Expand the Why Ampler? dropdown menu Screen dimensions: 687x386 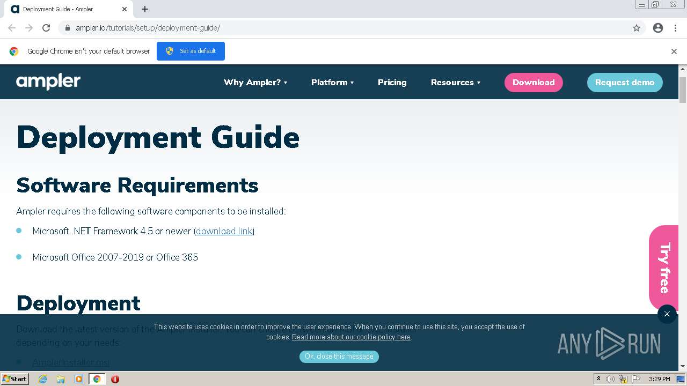click(x=255, y=83)
